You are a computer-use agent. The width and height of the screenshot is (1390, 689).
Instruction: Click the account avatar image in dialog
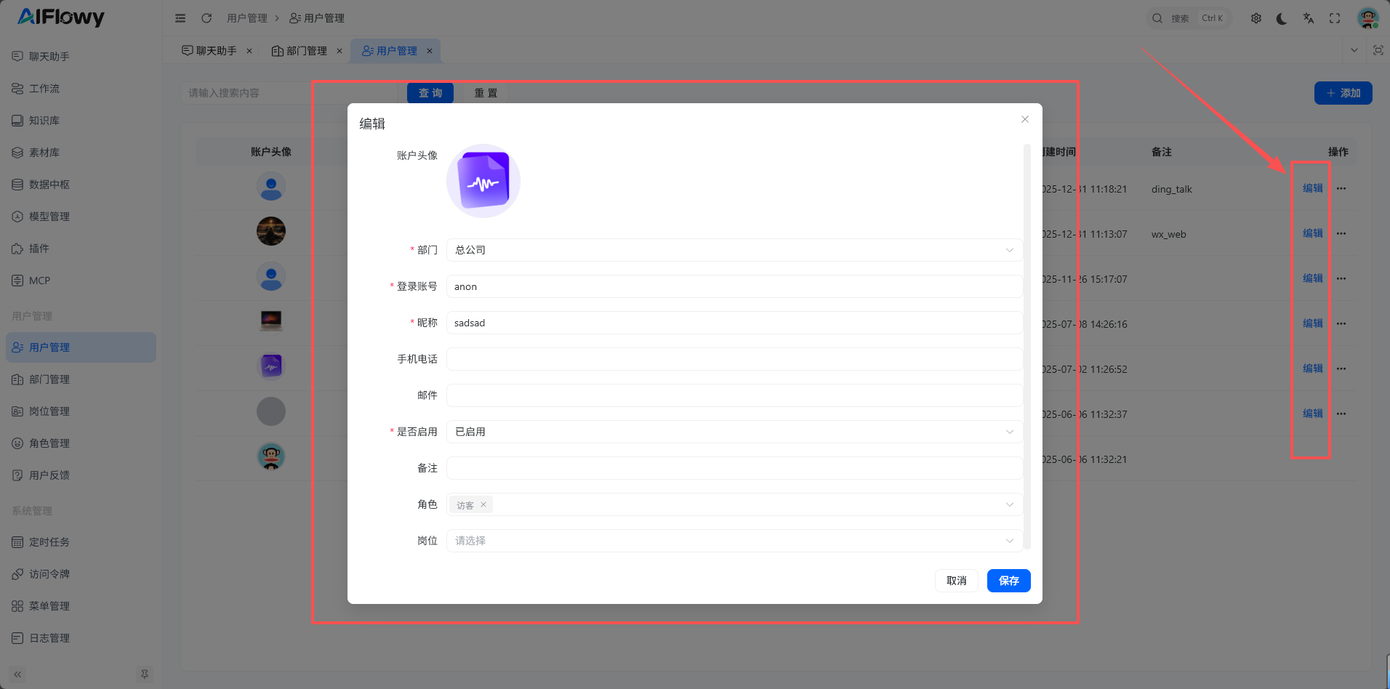[483, 181]
